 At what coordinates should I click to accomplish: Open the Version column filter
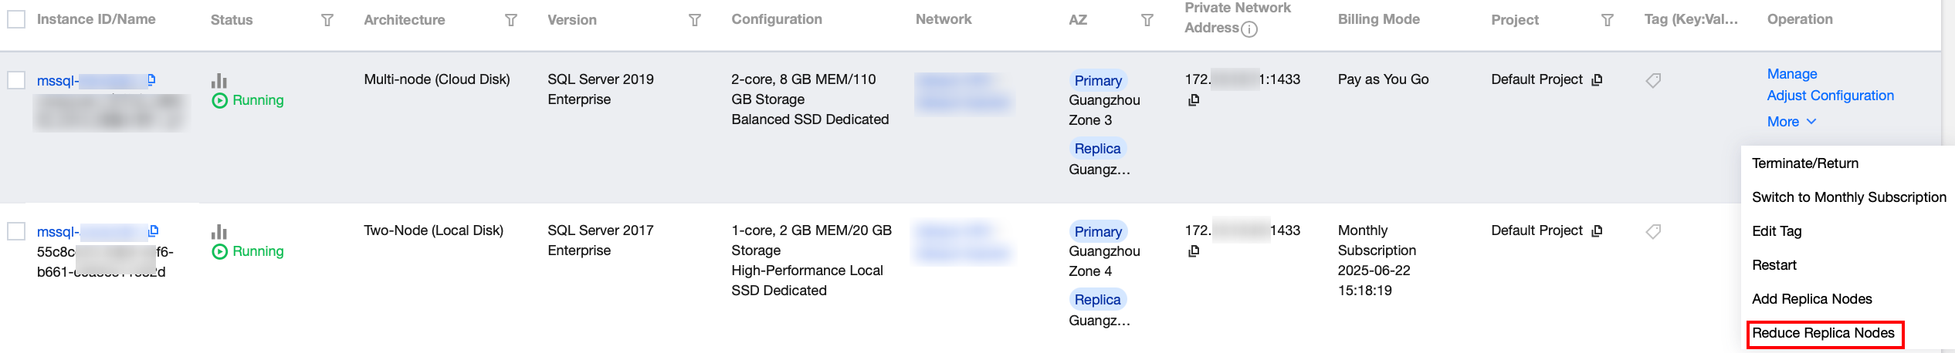694,20
